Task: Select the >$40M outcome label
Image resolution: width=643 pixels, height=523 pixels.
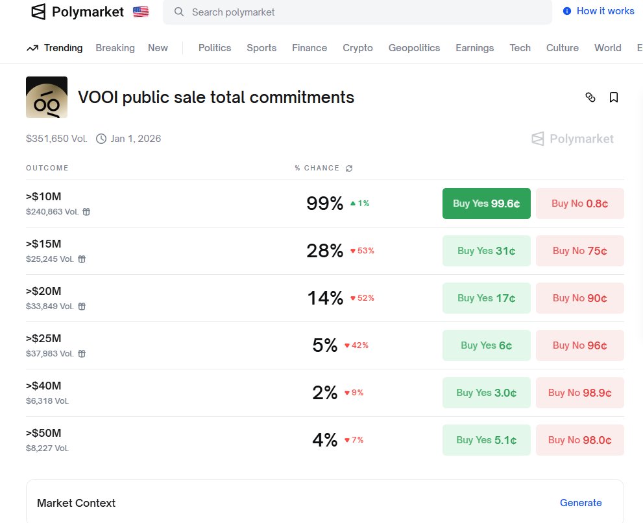Action: (x=43, y=386)
